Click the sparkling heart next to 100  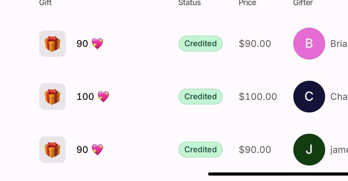(103, 97)
